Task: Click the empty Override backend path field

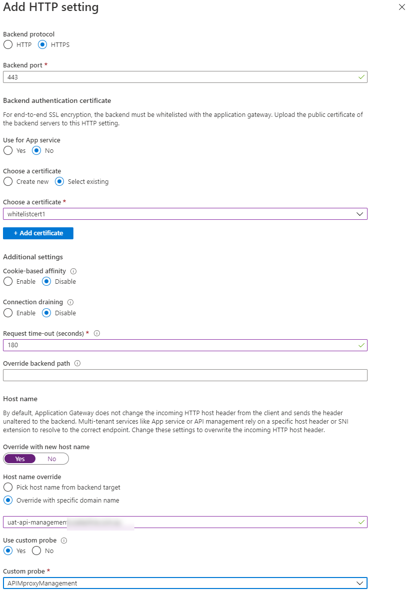Action: click(x=185, y=375)
